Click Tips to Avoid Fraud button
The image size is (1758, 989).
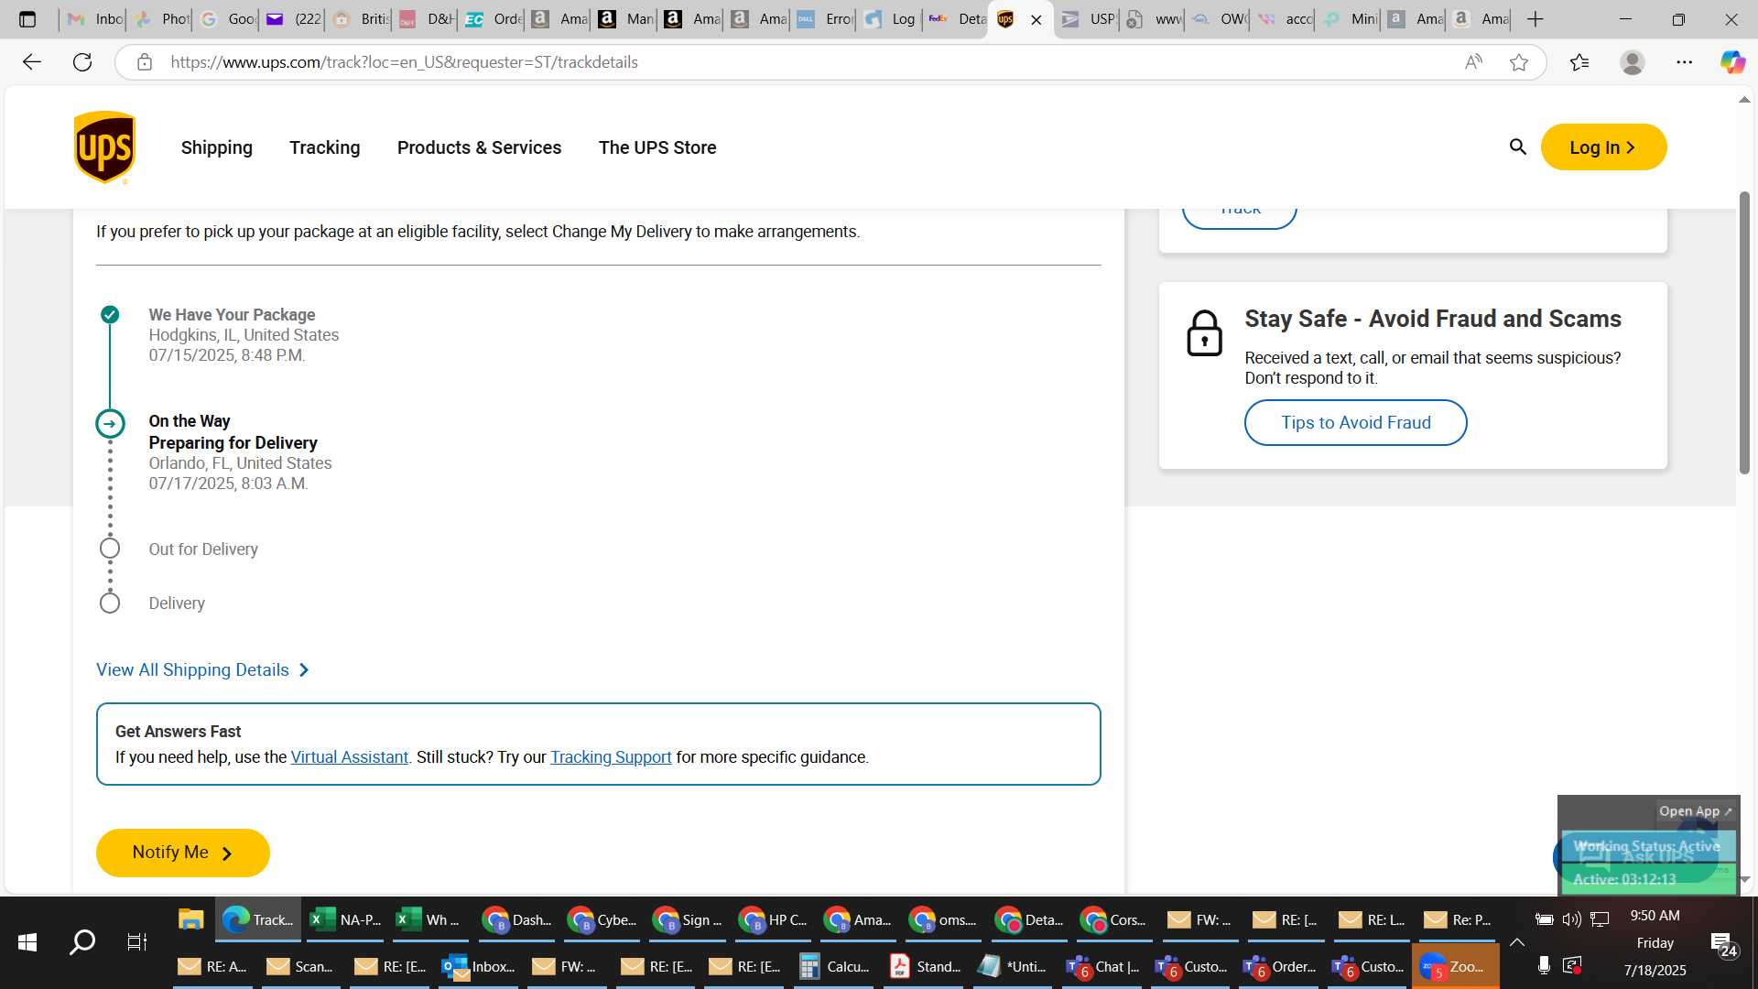coord(1355,422)
